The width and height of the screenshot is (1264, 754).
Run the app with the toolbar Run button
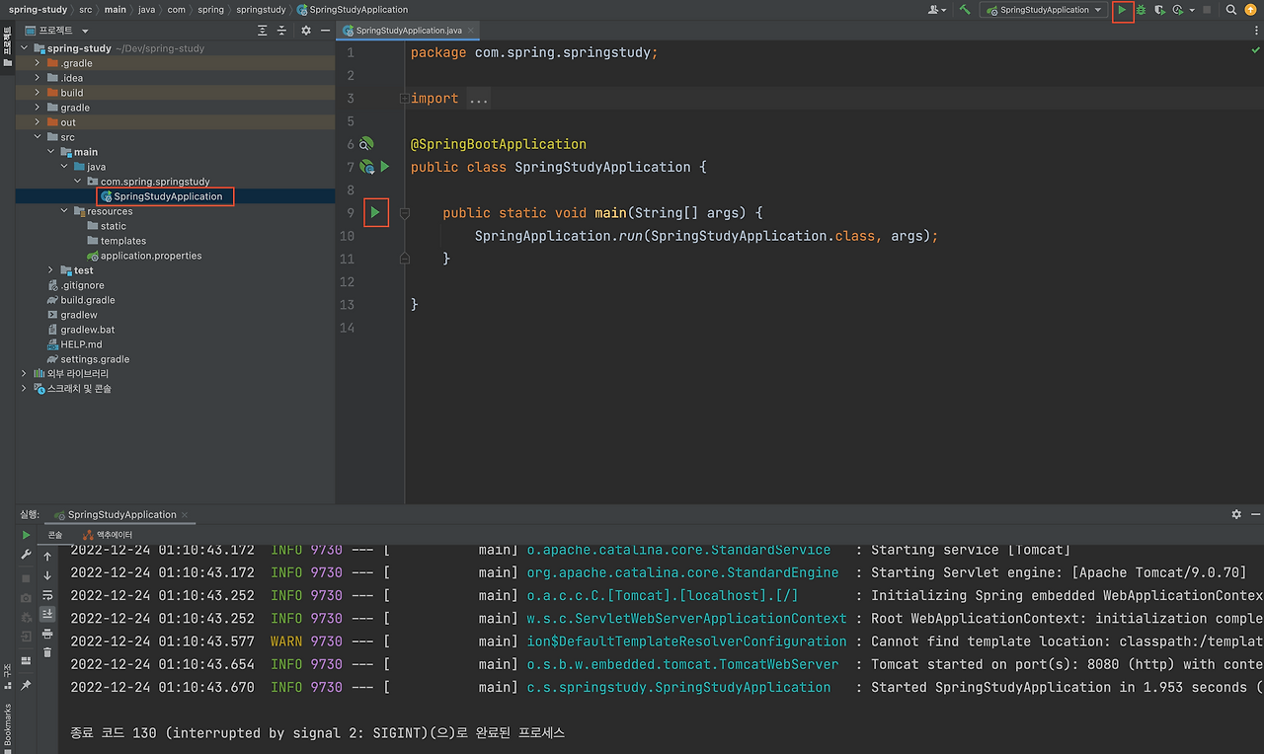(x=1122, y=10)
